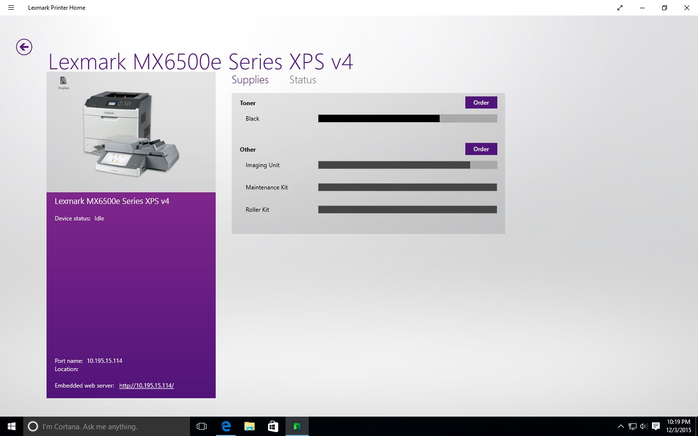Click the Lexmark MX6500e Series XPS v4 heading
The image size is (698, 436).
pos(201,62)
